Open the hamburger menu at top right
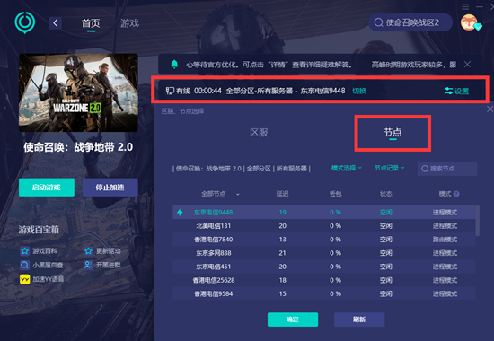 465,6
